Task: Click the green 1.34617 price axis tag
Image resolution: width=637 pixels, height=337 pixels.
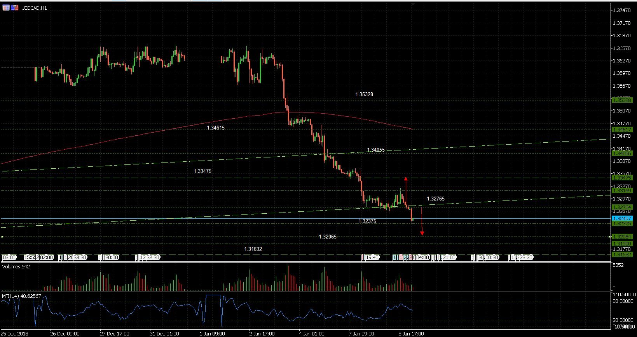Action: tap(622, 130)
